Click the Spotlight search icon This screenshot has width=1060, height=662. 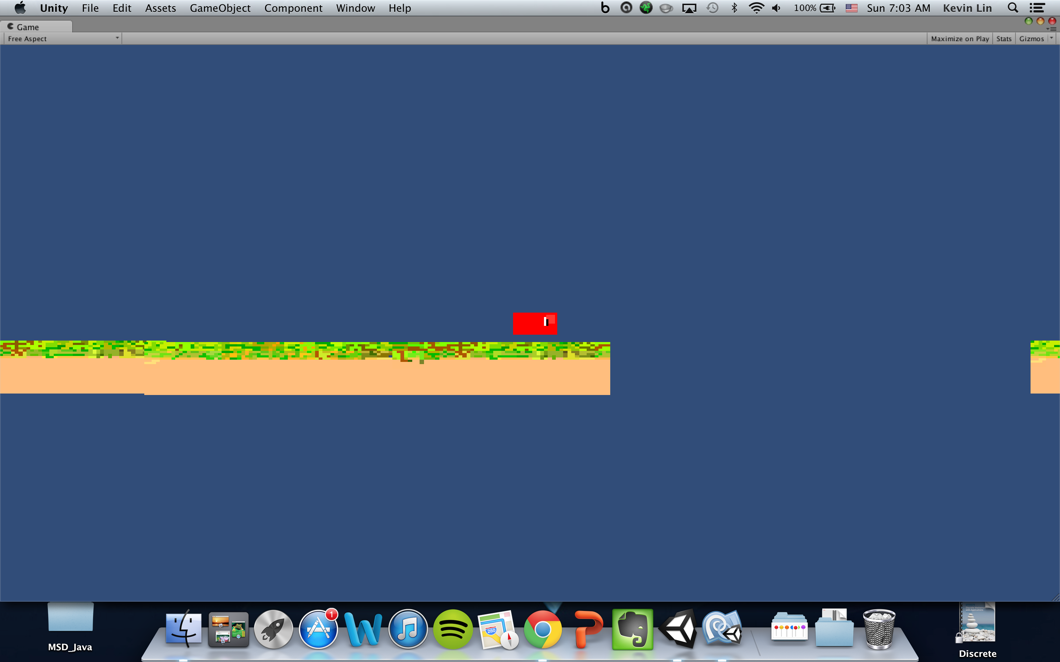click(1013, 8)
